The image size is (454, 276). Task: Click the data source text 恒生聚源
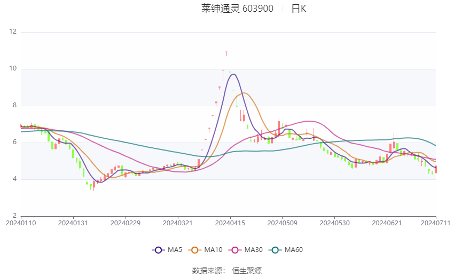[247, 271]
